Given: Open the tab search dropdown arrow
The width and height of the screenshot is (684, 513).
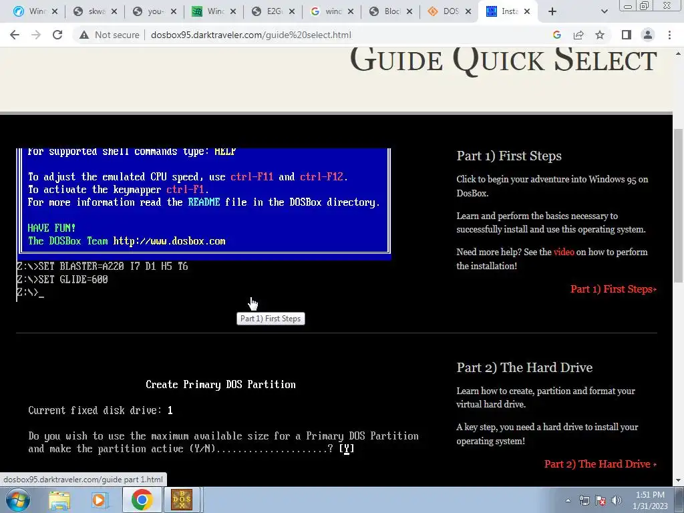Looking at the screenshot, I should tap(604, 12).
